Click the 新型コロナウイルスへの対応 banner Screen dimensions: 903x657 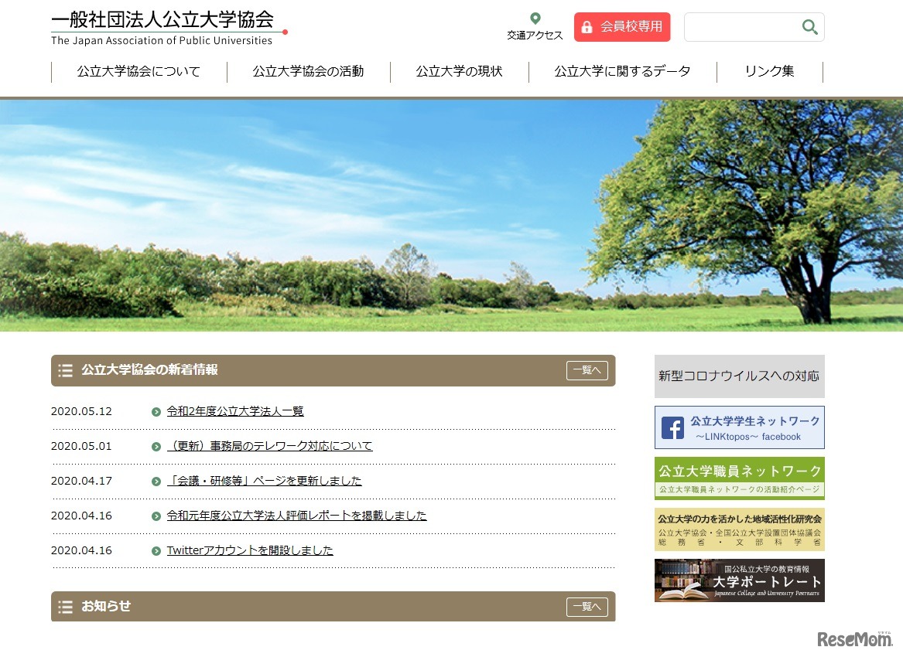point(739,376)
